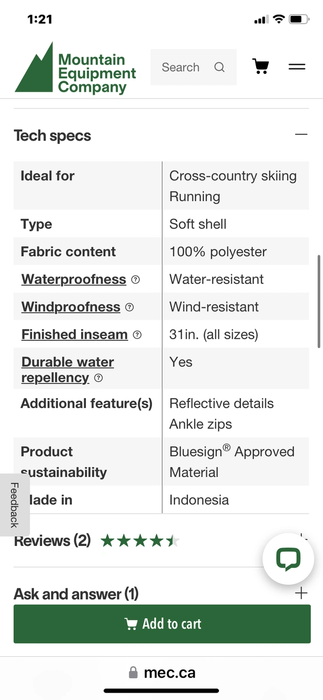This screenshot has width=323, height=700.
Task: Open the Windproofness definition link
Action: (71, 307)
